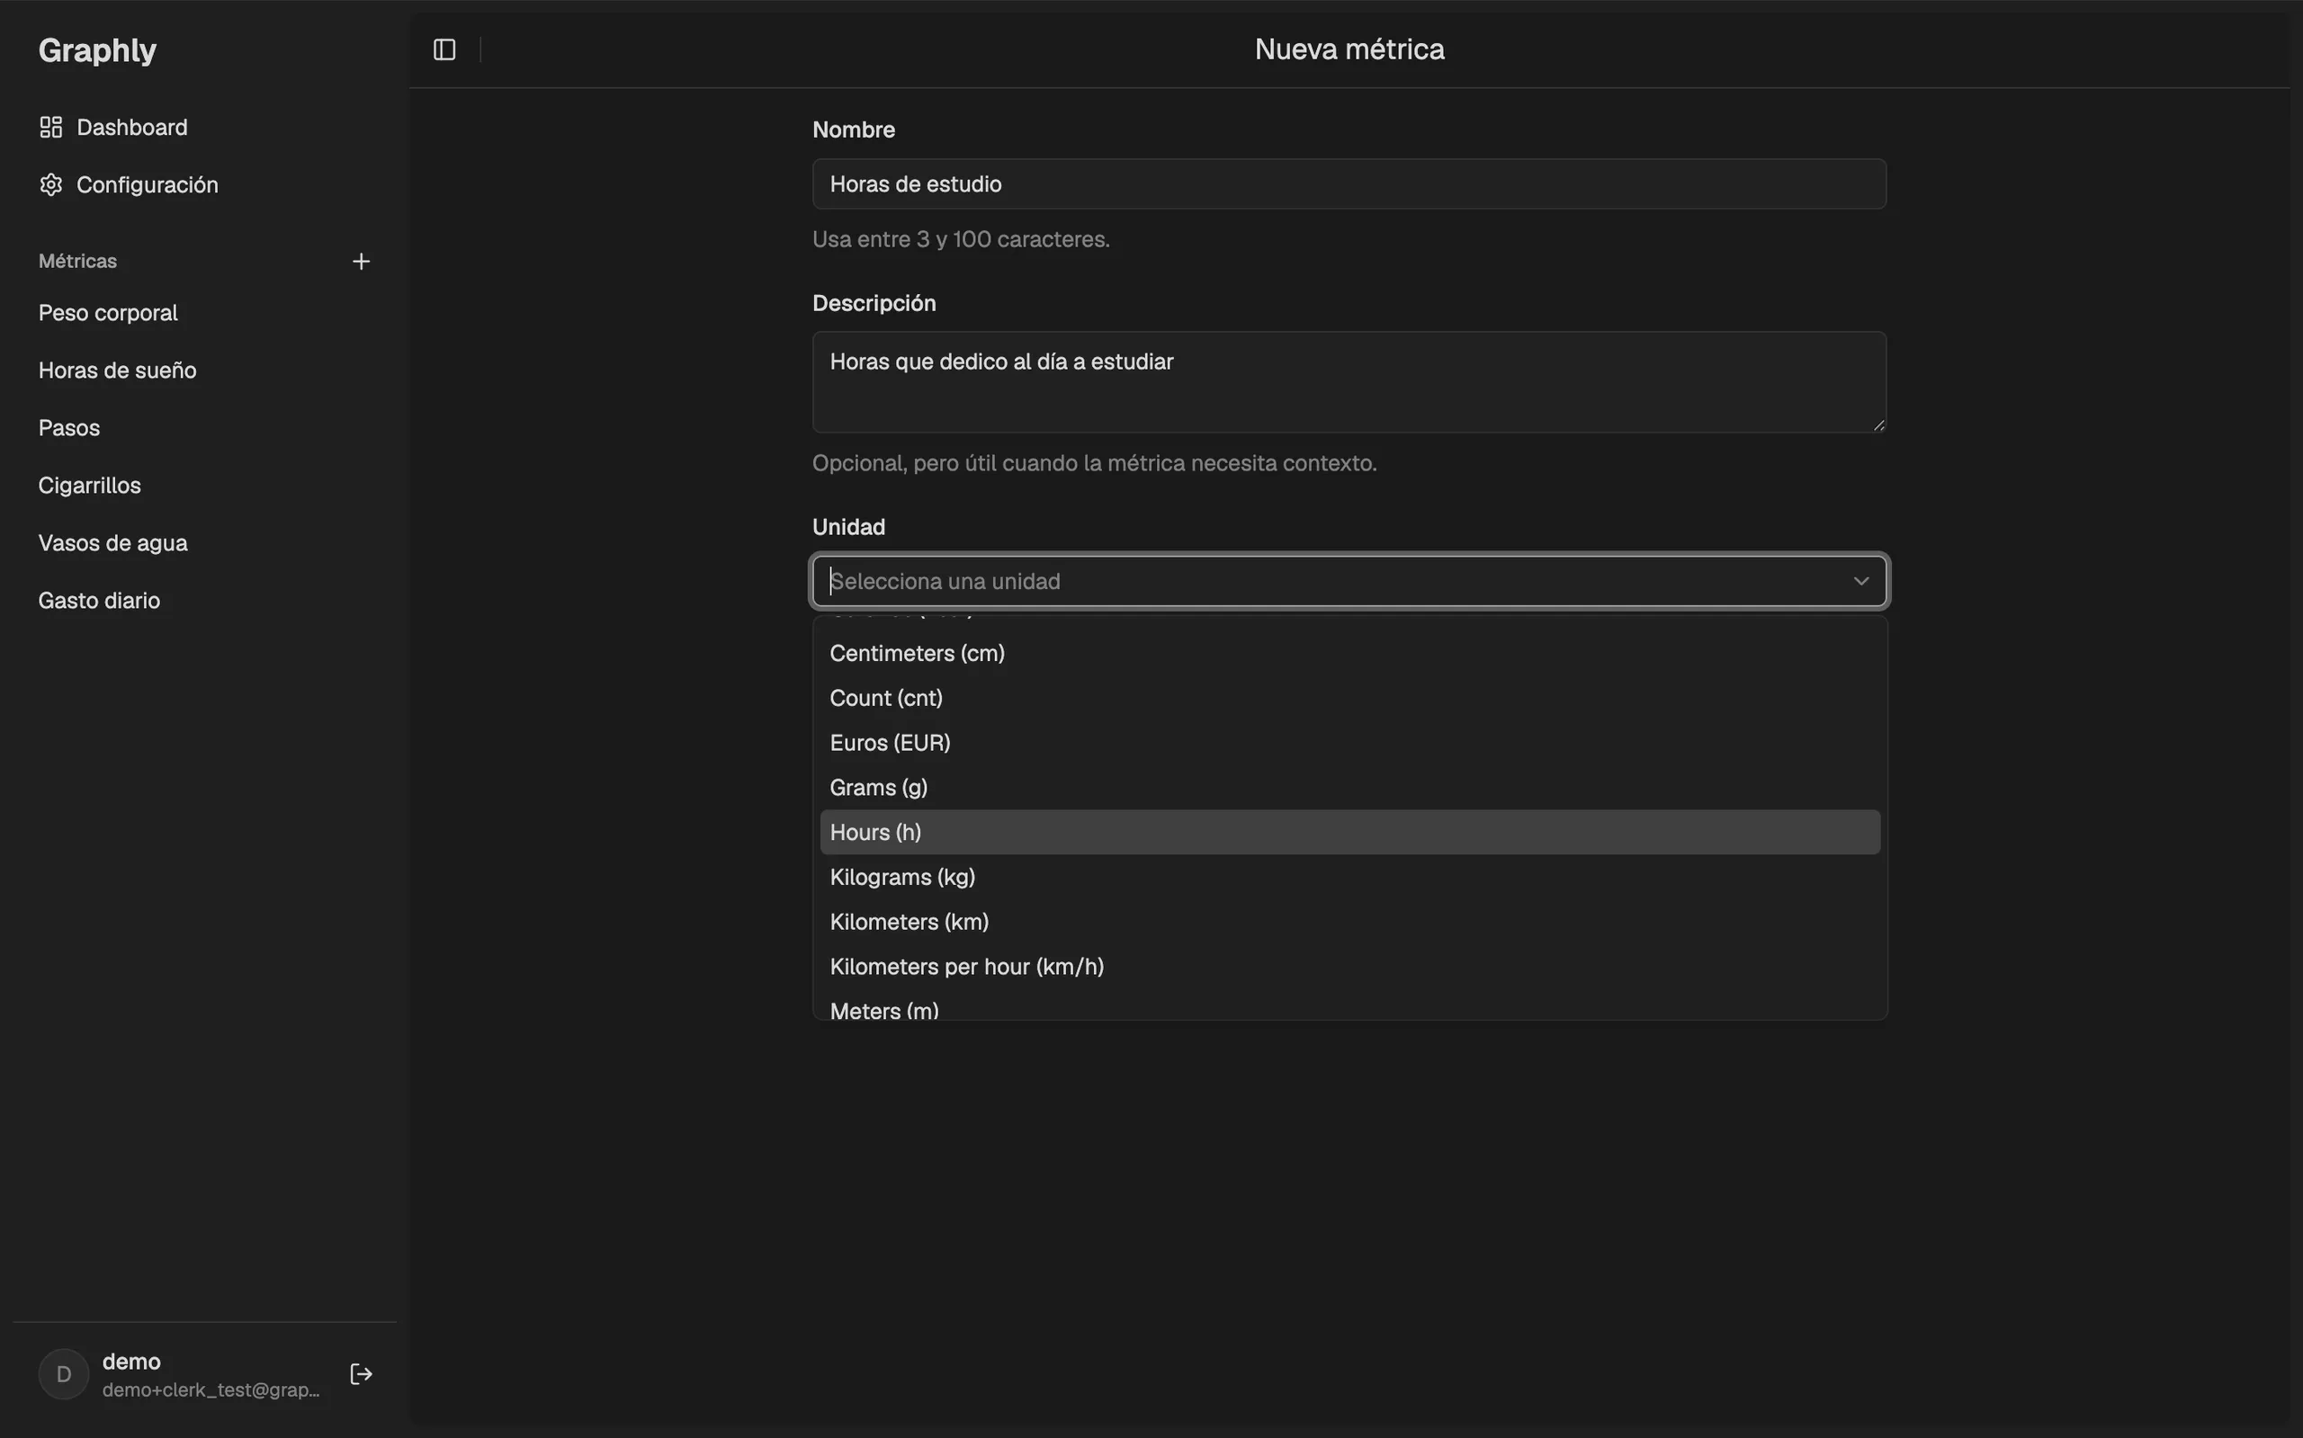This screenshot has width=2303, height=1438.
Task: Toggle the sidebar panel icon
Action: coord(444,49)
